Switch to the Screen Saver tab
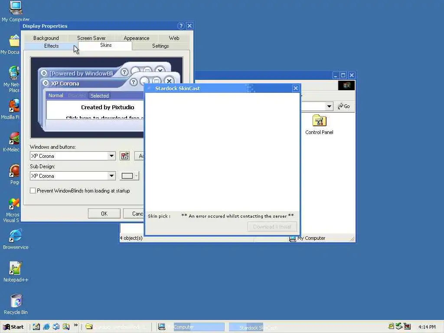The width and height of the screenshot is (444, 333). click(x=91, y=38)
